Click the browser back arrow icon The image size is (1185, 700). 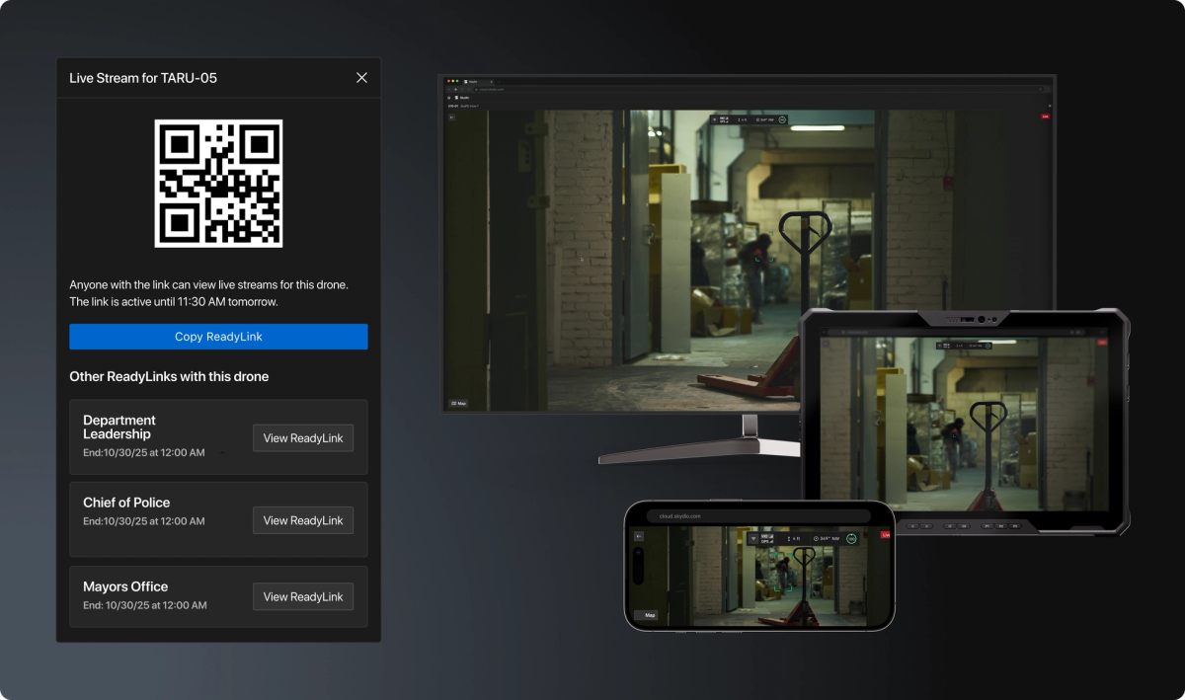point(448,89)
